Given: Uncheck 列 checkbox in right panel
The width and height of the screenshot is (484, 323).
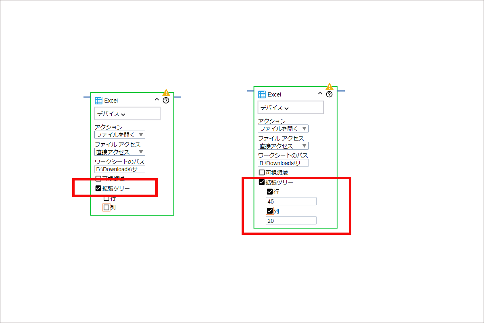Looking at the screenshot, I should [270, 211].
